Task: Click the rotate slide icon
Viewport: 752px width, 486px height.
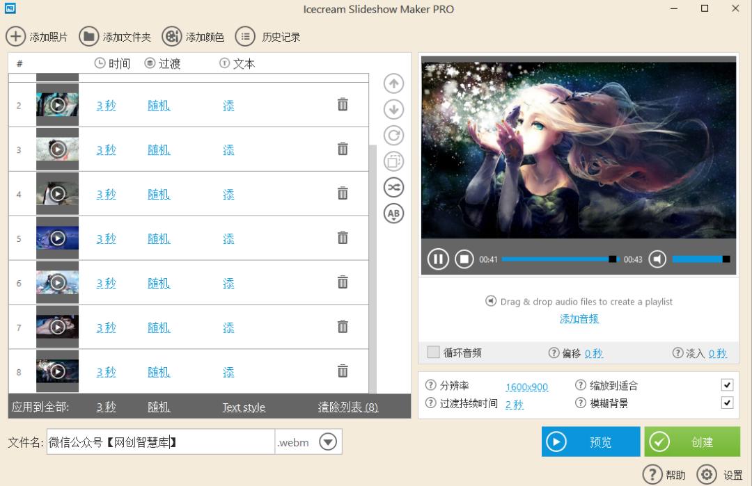Action: point(393,135)
